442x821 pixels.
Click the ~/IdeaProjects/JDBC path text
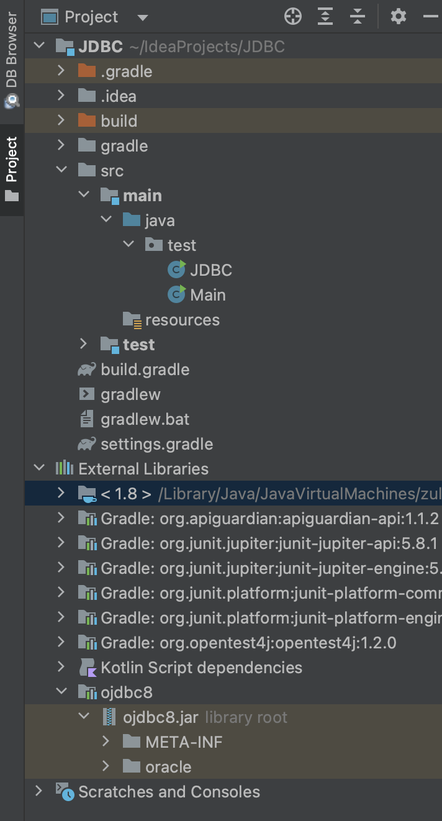(207, 47)
